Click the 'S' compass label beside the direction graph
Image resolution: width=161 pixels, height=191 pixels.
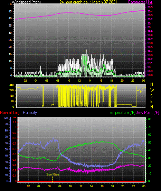pyautogui.click(x=151, y=96)
